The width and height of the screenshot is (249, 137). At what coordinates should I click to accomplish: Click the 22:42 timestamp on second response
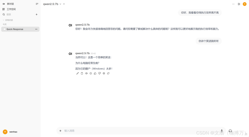[93, 54]
